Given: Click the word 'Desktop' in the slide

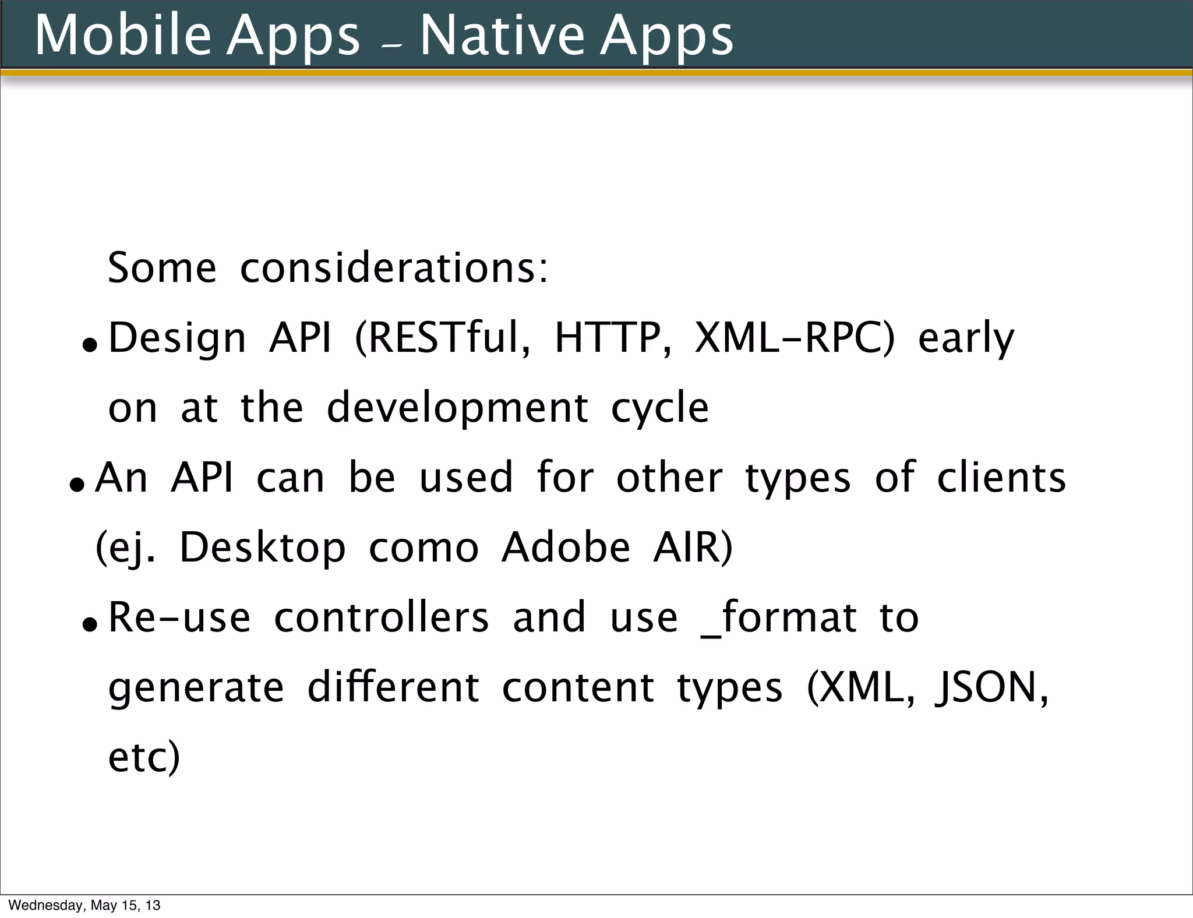Looking at the screenshot, I should pyautogui.click(x=262, y=548).
